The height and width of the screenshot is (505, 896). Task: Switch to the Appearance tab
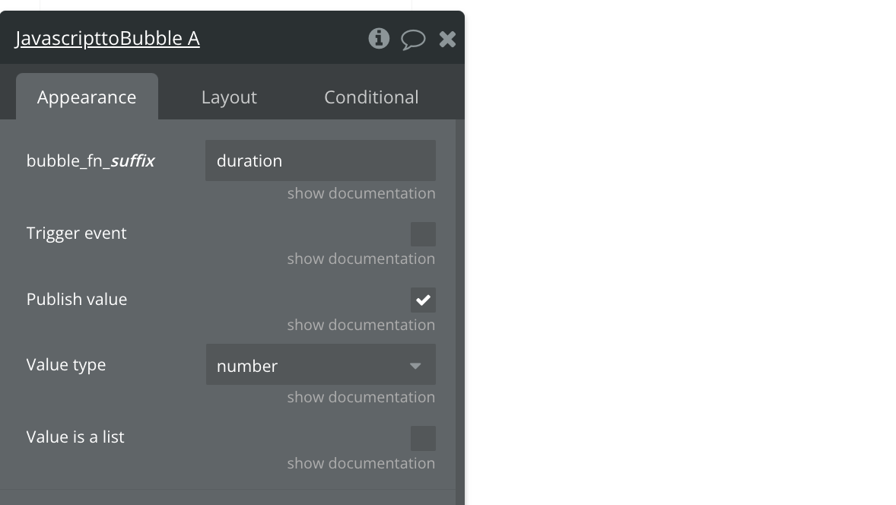87,97
